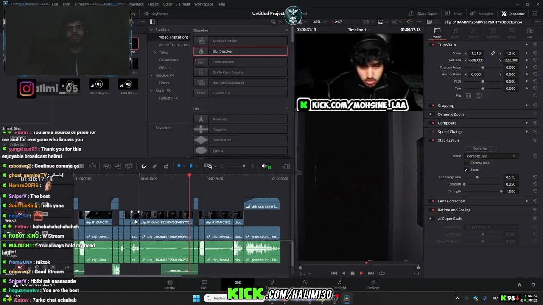Uncheck stabilization Zoom checkbox
Screen dimensions: 543x305
[x=466, y=170]
